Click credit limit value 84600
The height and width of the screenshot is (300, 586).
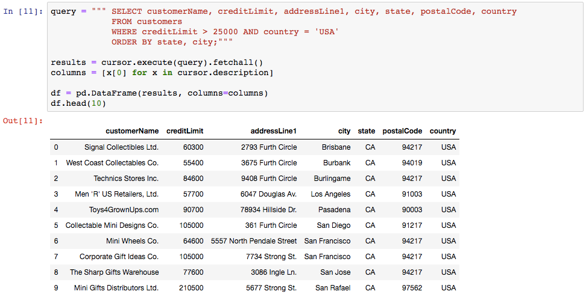coord(193,179)
